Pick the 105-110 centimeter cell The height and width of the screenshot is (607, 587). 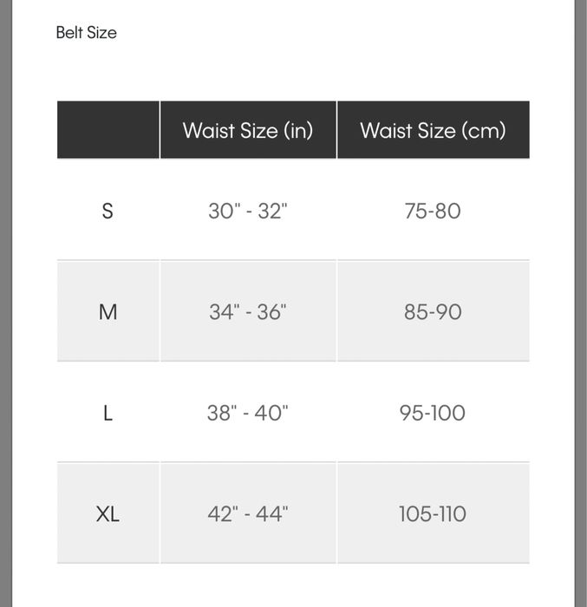tap(433, 513)
